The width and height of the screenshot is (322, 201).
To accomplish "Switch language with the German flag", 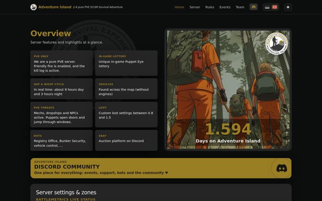I will [267, 7].
